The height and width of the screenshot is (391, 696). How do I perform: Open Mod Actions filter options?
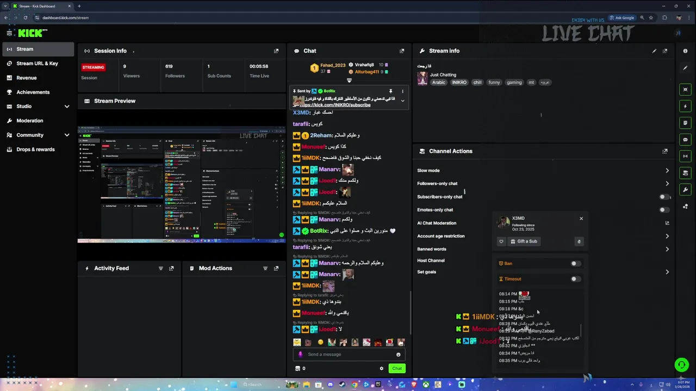265,268
